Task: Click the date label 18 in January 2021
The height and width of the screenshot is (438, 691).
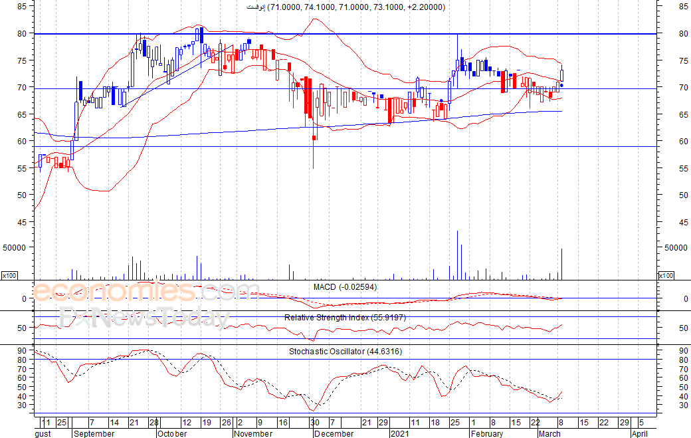Action: click(x=435, y=423)
